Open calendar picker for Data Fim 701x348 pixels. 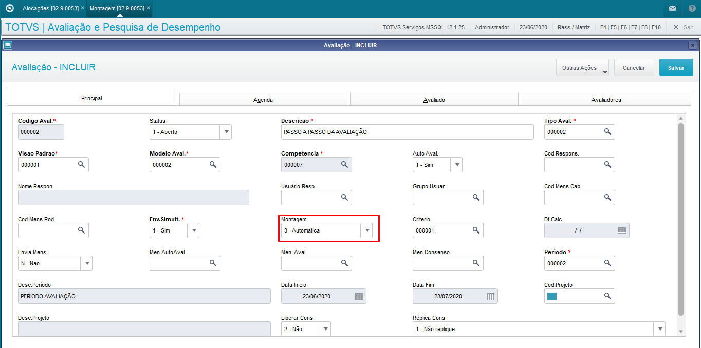(490, 296)
